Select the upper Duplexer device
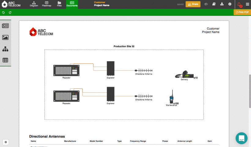The height and width of the screenshot is (147, 251). (110, 68)
